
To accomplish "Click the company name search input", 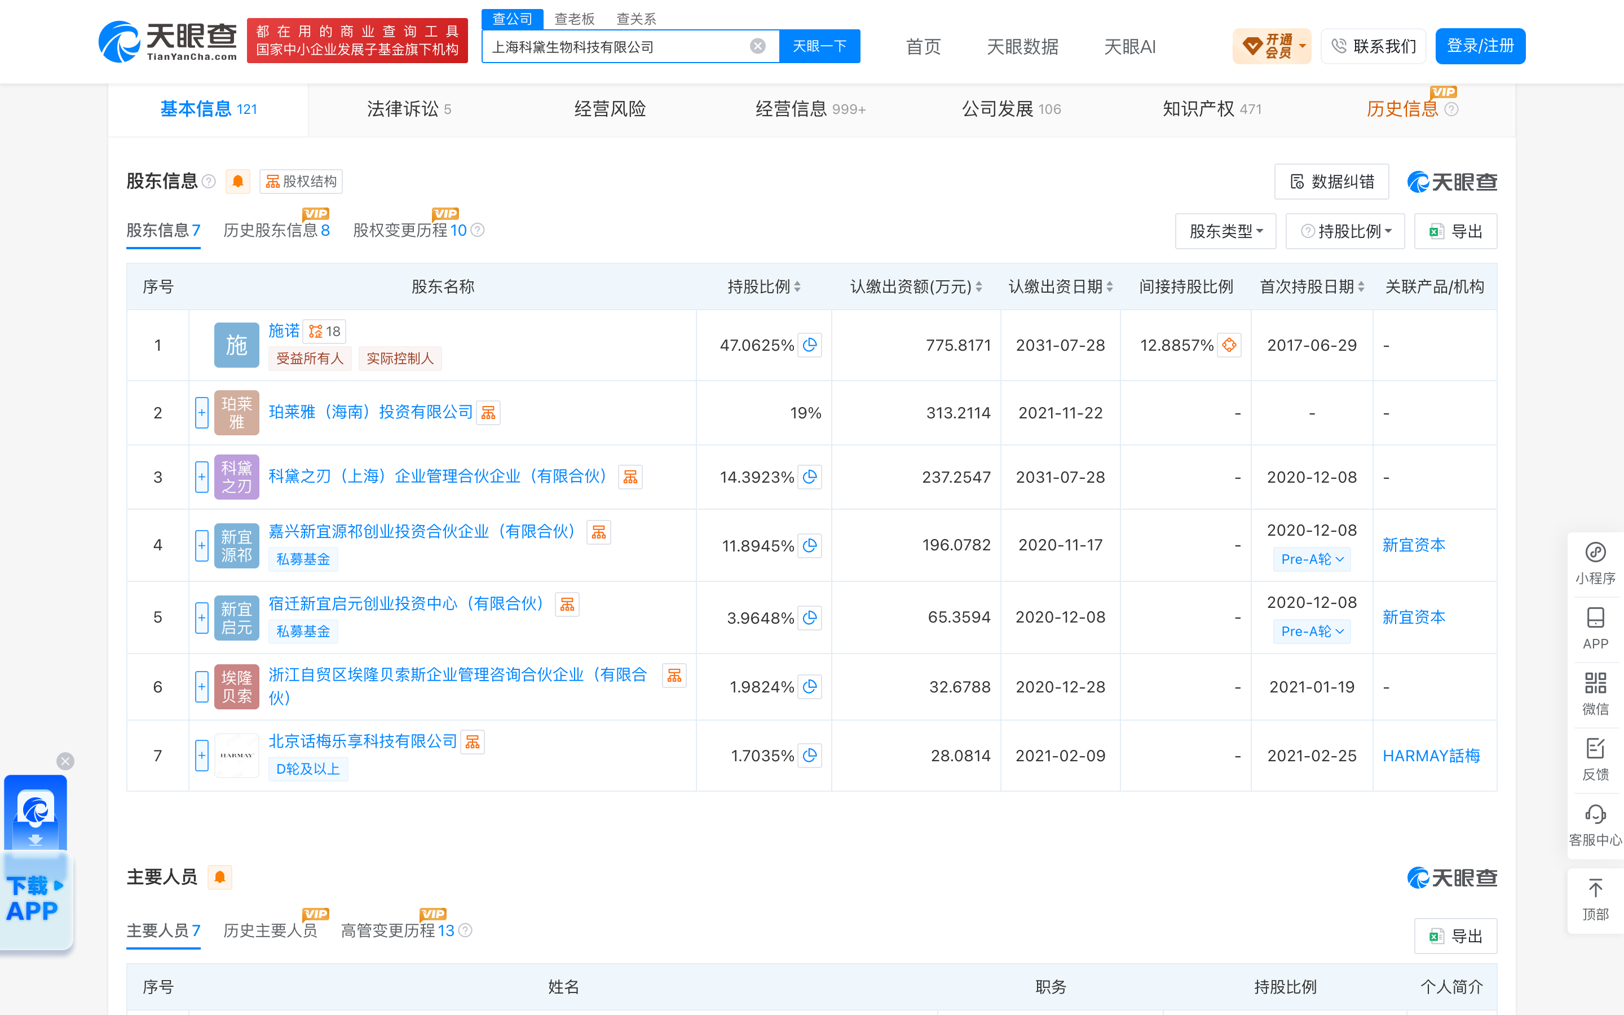I will 617,46.
